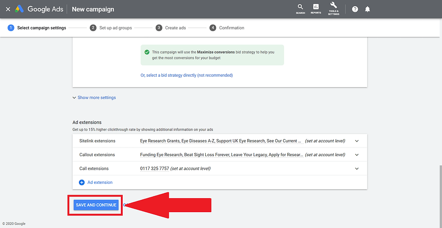The height and width of the screenshot is (228, 442).
Task: Click the Sitelink extensions label
Action: pos(97,141)
